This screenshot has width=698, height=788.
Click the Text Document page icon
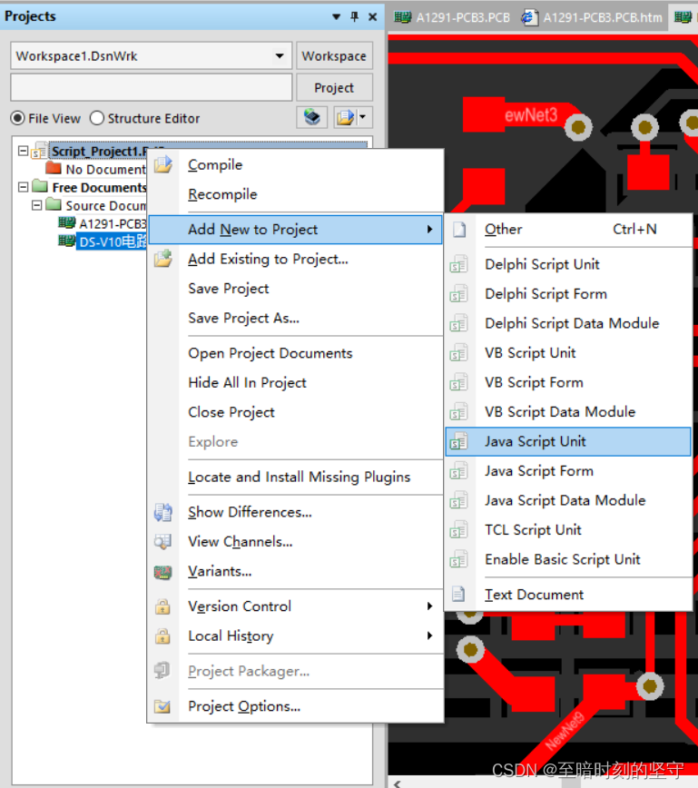[x=458, y=595]
